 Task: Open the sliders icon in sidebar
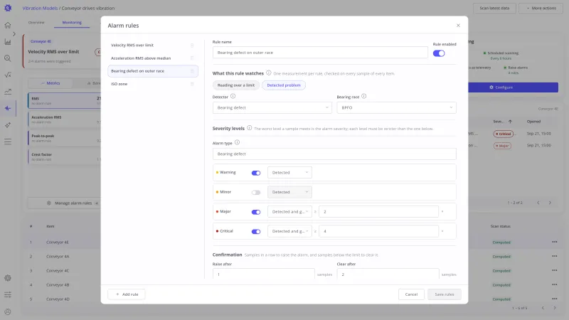(8, 294)
